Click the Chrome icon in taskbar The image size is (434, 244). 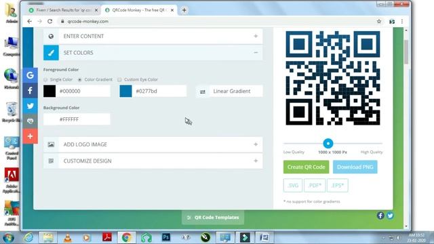127,238
